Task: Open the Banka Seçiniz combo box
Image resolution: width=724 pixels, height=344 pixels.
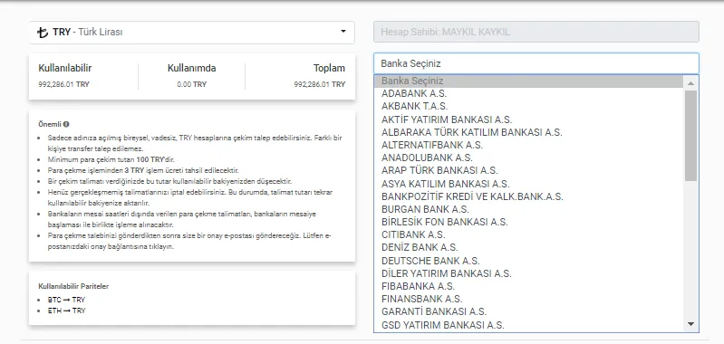Action: [x=536, y=63]
